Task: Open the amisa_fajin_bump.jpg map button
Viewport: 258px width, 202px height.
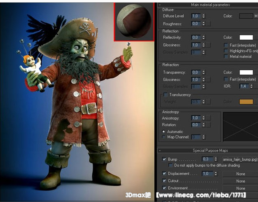Action: point(240,160)
